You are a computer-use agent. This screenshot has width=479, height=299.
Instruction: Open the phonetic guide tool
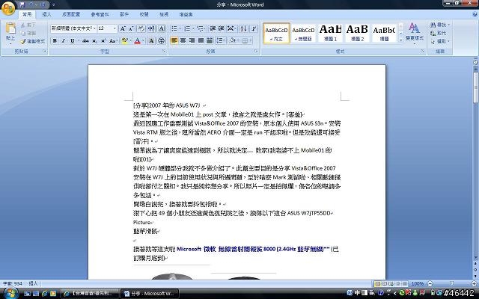(x=151, y=28)
